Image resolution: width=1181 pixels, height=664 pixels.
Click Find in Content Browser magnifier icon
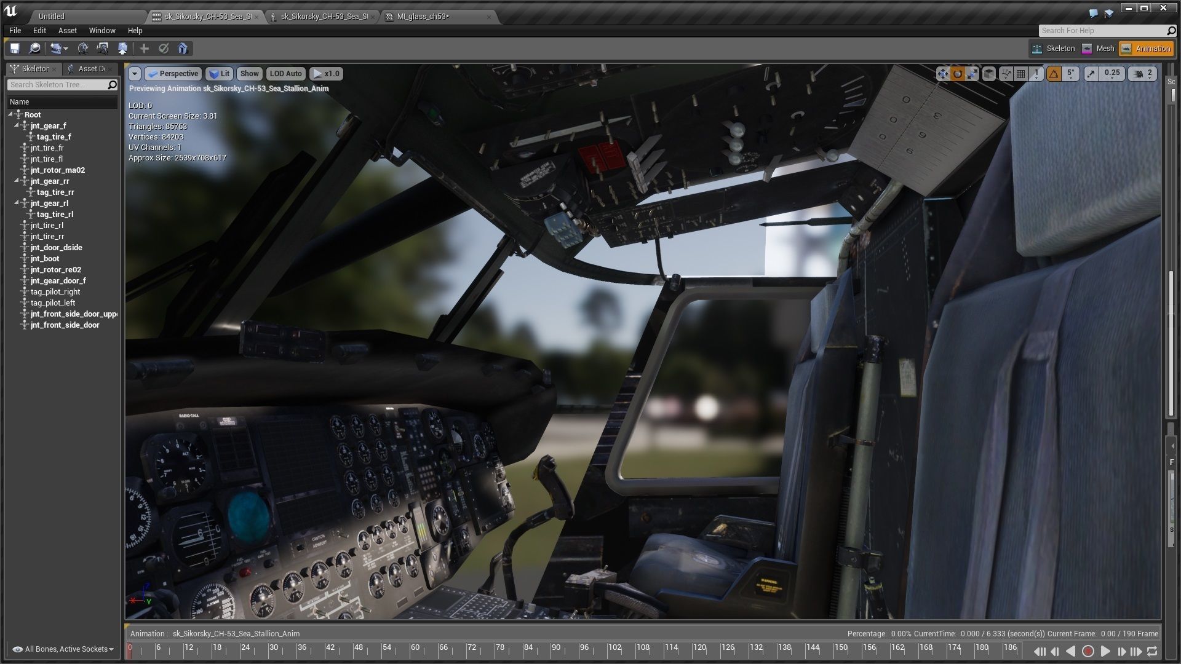pos(35,49)
